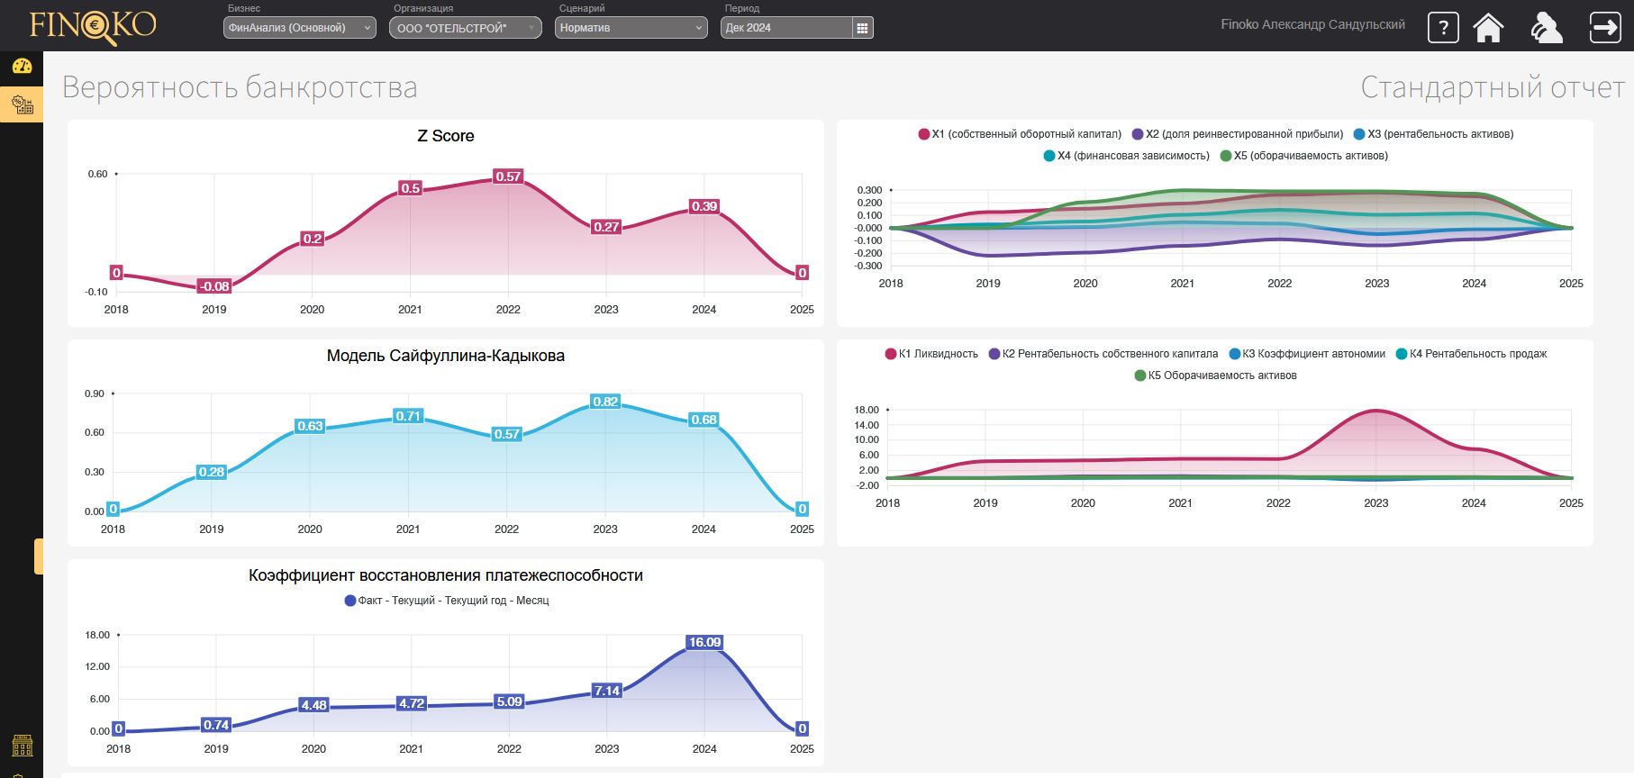This screenshot has height=778, width=1634.
Task: Toggle Факт - Текущий legend entry
Action: pyautogui.click(x=446, y=601)
